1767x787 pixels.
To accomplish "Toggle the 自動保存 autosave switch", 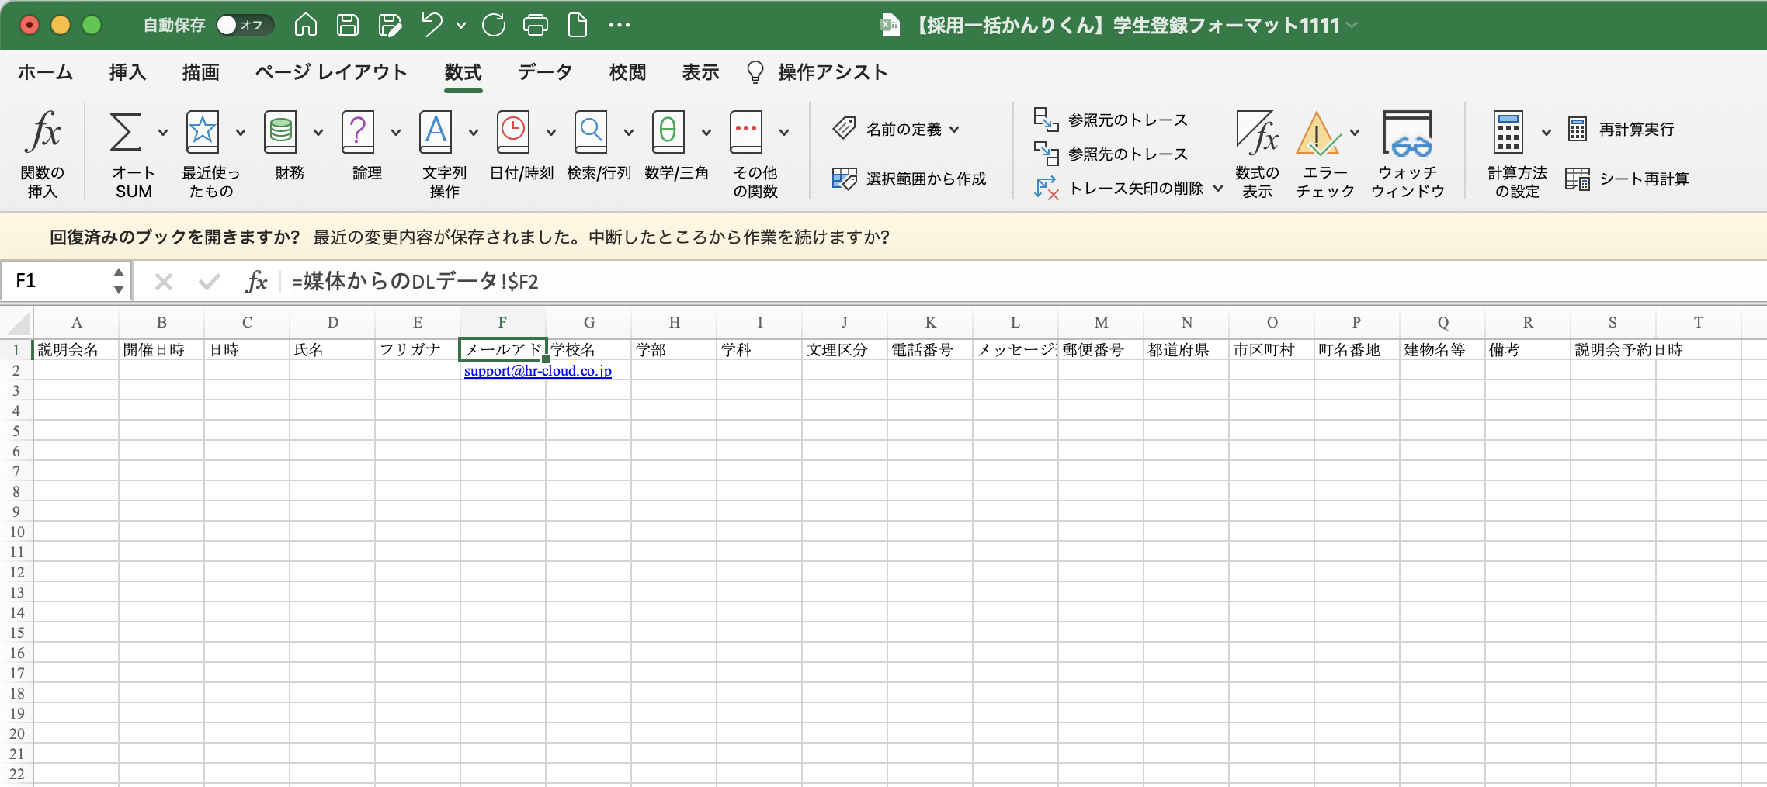I will [x=244, y=26].
